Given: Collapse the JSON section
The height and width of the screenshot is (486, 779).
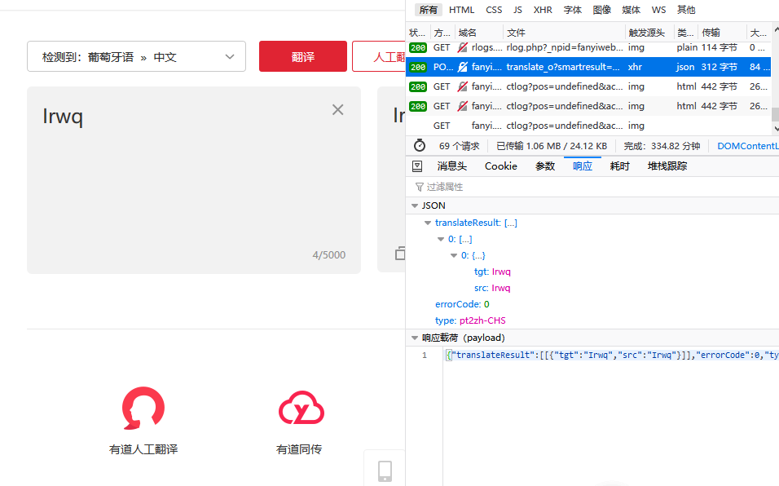Looking at the screenshot, I should coord(415,205).
